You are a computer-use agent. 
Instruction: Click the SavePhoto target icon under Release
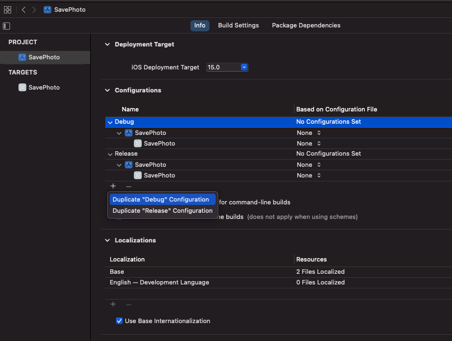(138, 176)
